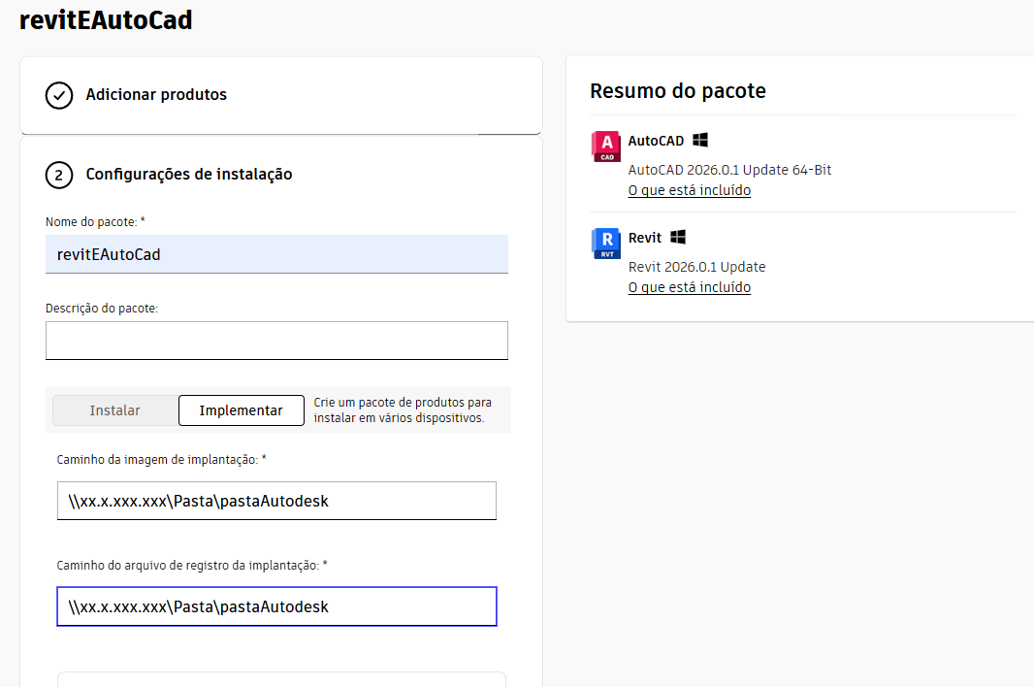Open Revit's O que está incluído link
1034x687 pixels.
point(689,287)
